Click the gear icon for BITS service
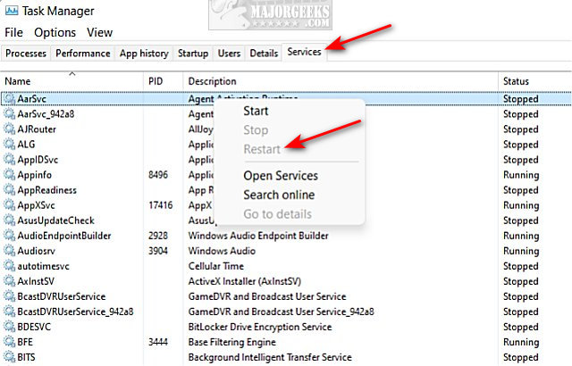The height and width of the screenshot is (366, 572). (10, 357)
